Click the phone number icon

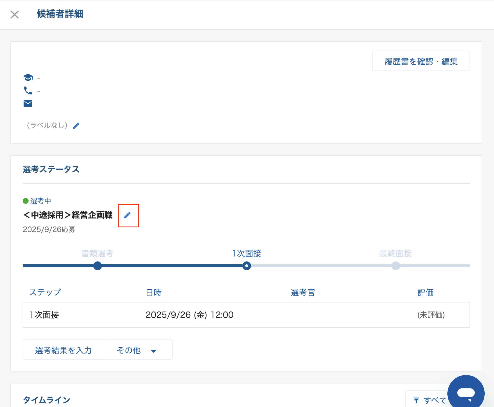(28, 91)
